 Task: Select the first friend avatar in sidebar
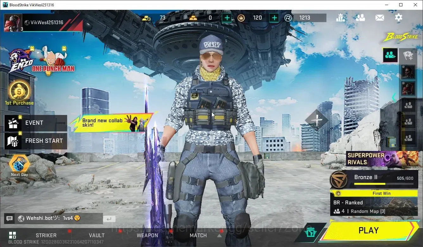(x=408, y=72)
